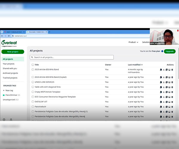Open the browser tab list dropdown arrow
The image size is (179, 149).
(x=2, y=32)
